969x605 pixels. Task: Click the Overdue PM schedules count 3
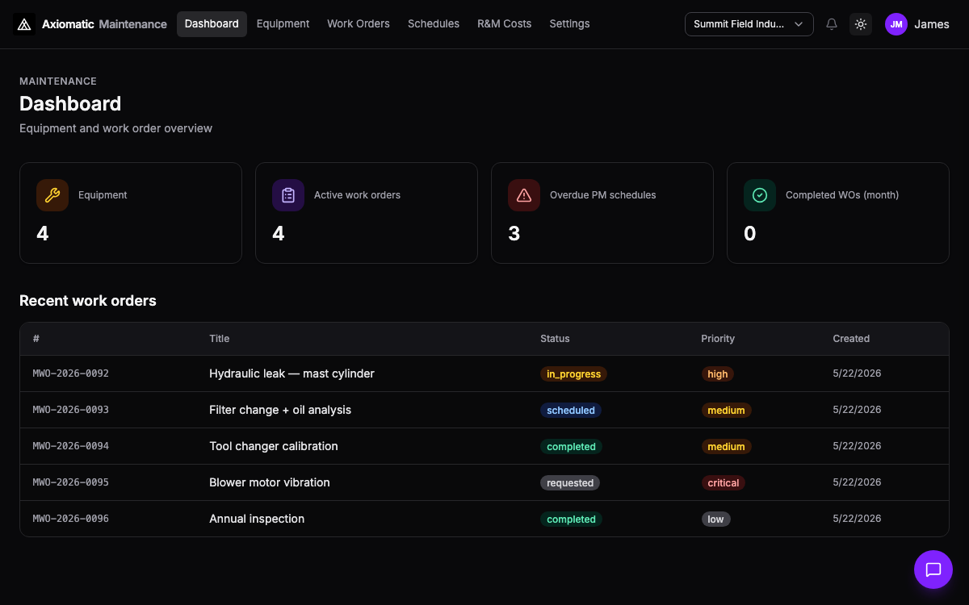(x=514, y=234)
